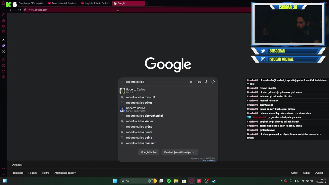Open the Ayarlar footer menu
The image size is (329, 185).
[319, 173]
